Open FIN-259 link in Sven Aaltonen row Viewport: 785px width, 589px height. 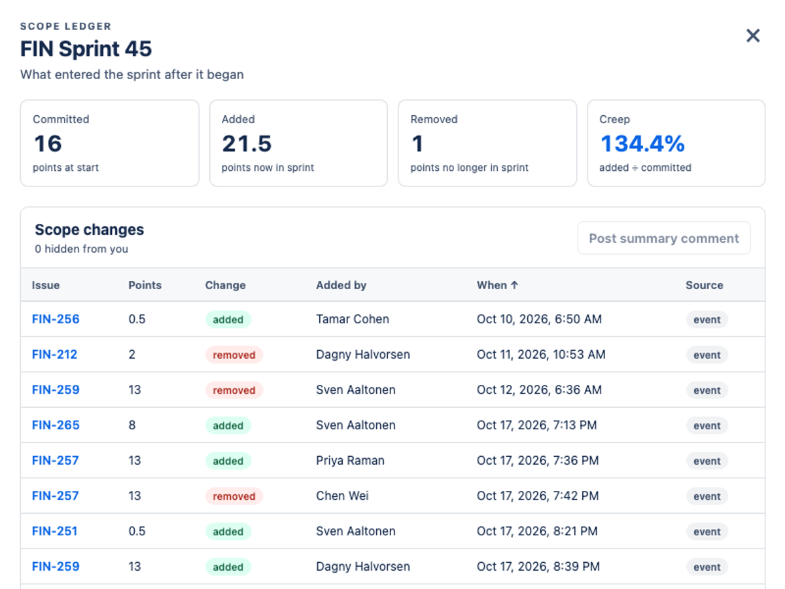click(x=56, y=390)
